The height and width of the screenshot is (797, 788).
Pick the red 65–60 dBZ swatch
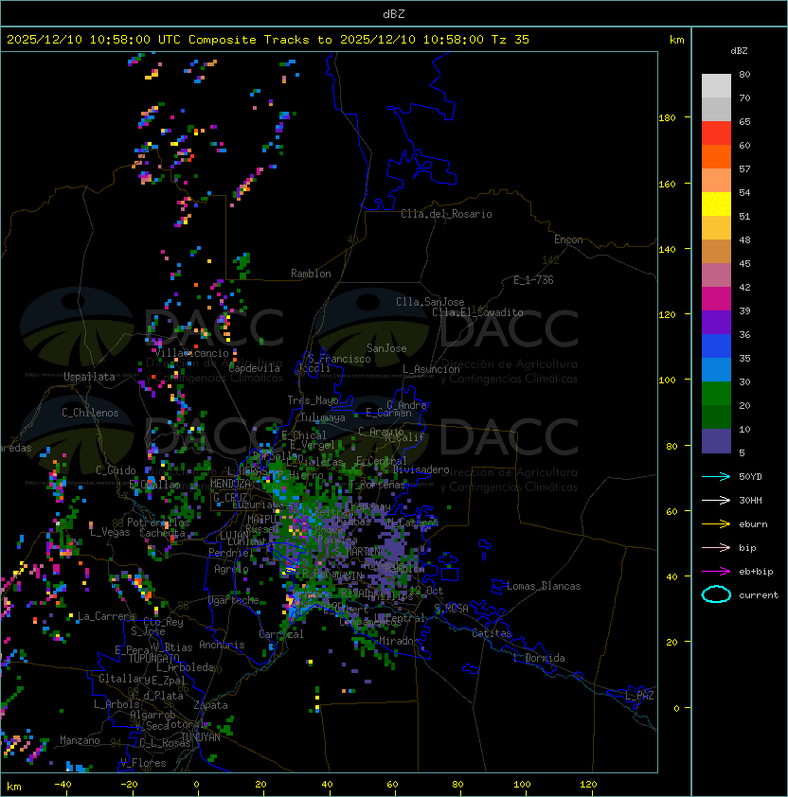click(716, 133)
